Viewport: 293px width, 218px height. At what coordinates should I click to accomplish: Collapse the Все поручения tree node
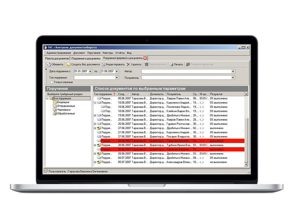click(x=47, y=98)
